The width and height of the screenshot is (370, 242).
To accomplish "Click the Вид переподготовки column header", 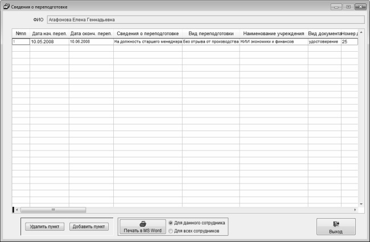I will click(211, 34).
